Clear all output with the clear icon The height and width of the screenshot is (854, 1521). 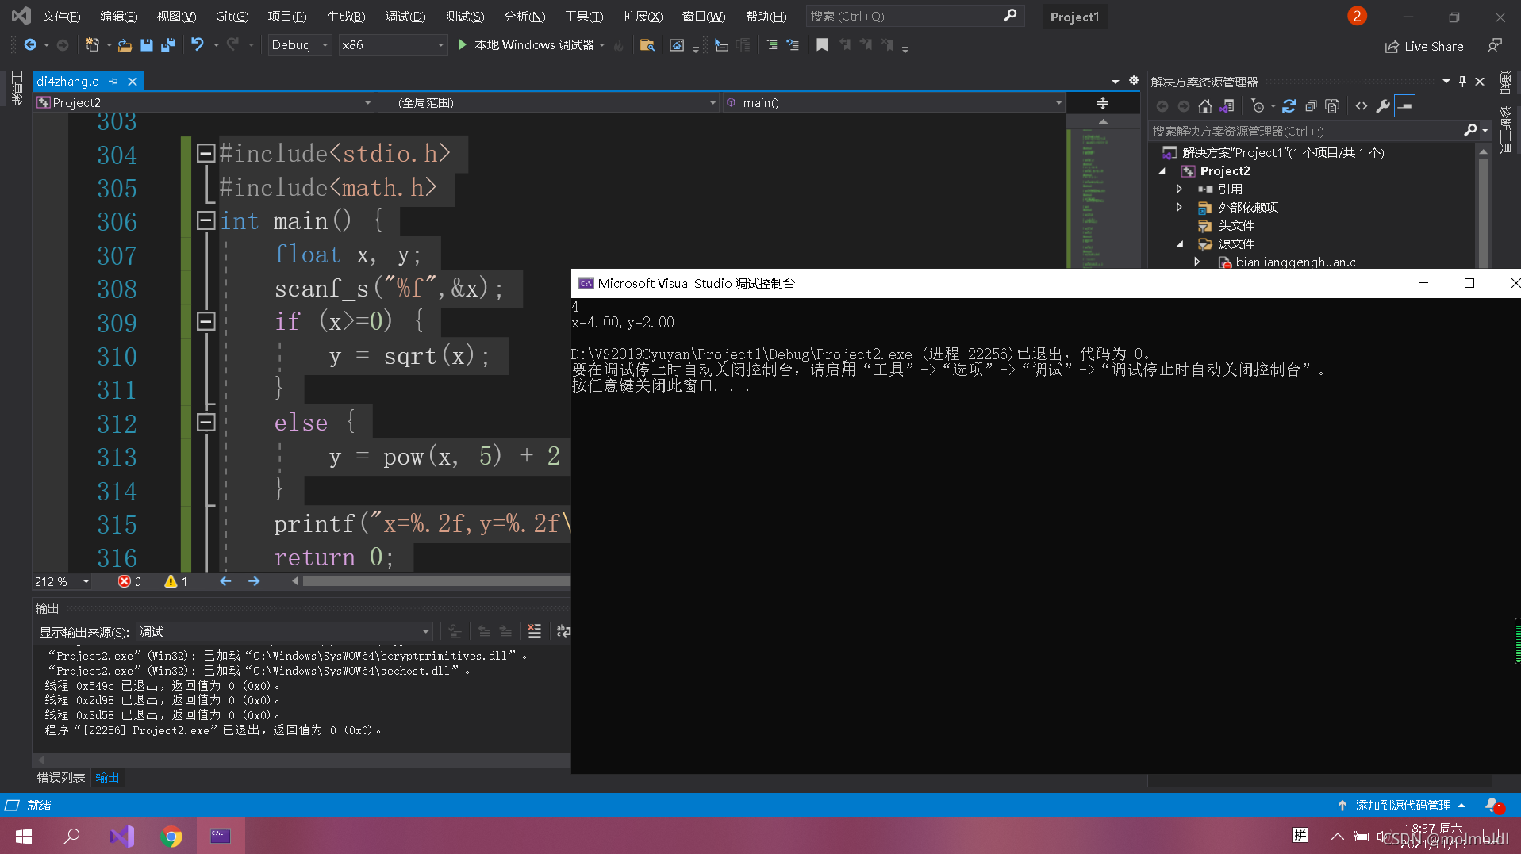534,631
